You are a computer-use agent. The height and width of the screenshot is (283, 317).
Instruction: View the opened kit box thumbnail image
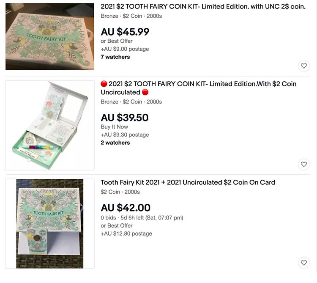tap(50, 125)
